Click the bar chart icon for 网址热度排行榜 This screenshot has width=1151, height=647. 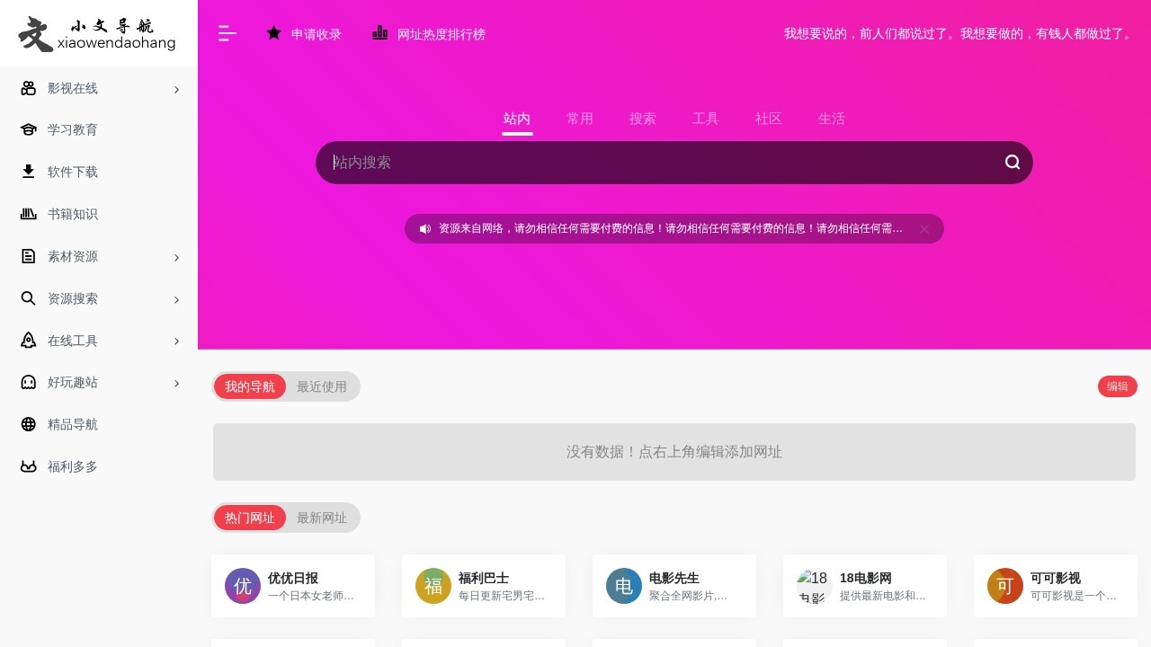(380, 33)
